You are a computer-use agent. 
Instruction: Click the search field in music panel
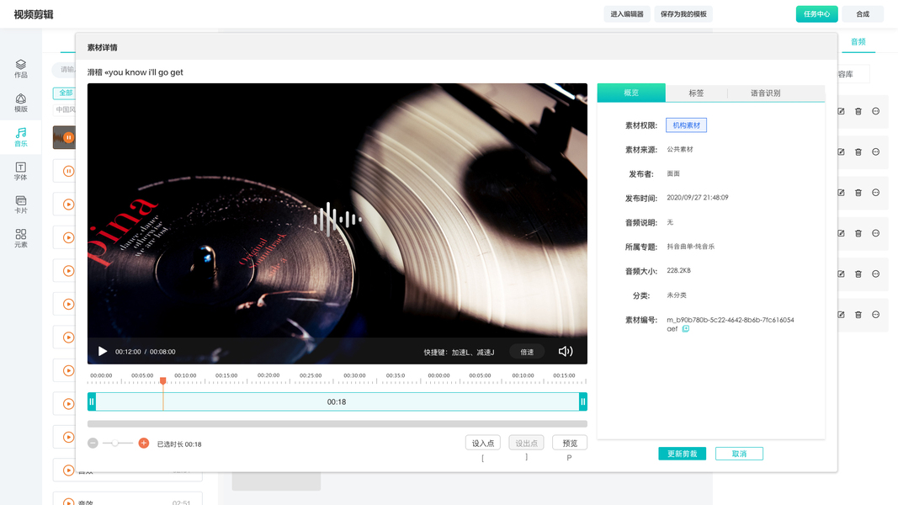click(x=64, y=69)
